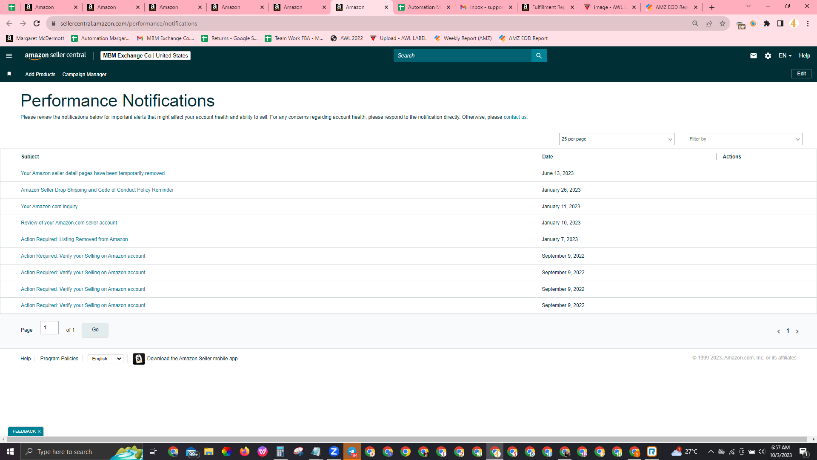Screen dimensions: 817x460
Task: Show hidden system tray icons
Action: (711, 451)
